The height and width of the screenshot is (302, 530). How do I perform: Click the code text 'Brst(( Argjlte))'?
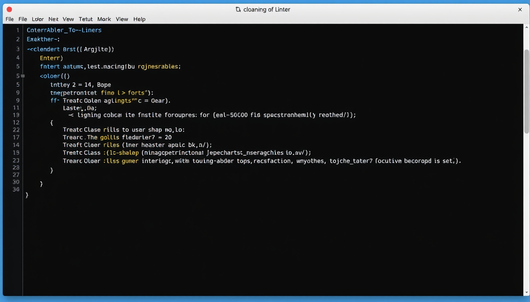point(88,49)
